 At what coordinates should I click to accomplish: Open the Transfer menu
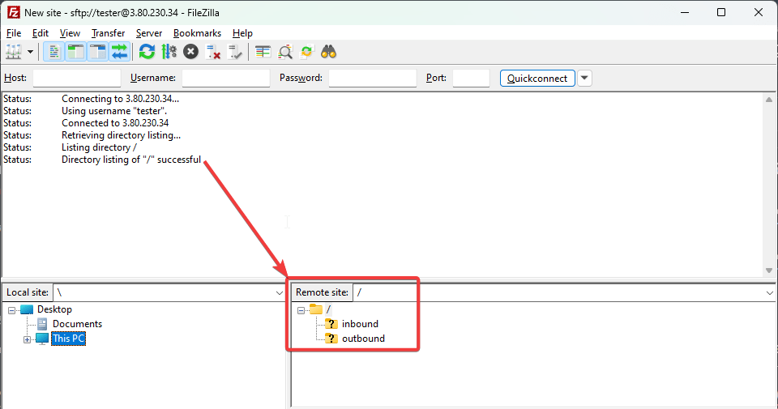pyautogui.click(x=108, y=33)
